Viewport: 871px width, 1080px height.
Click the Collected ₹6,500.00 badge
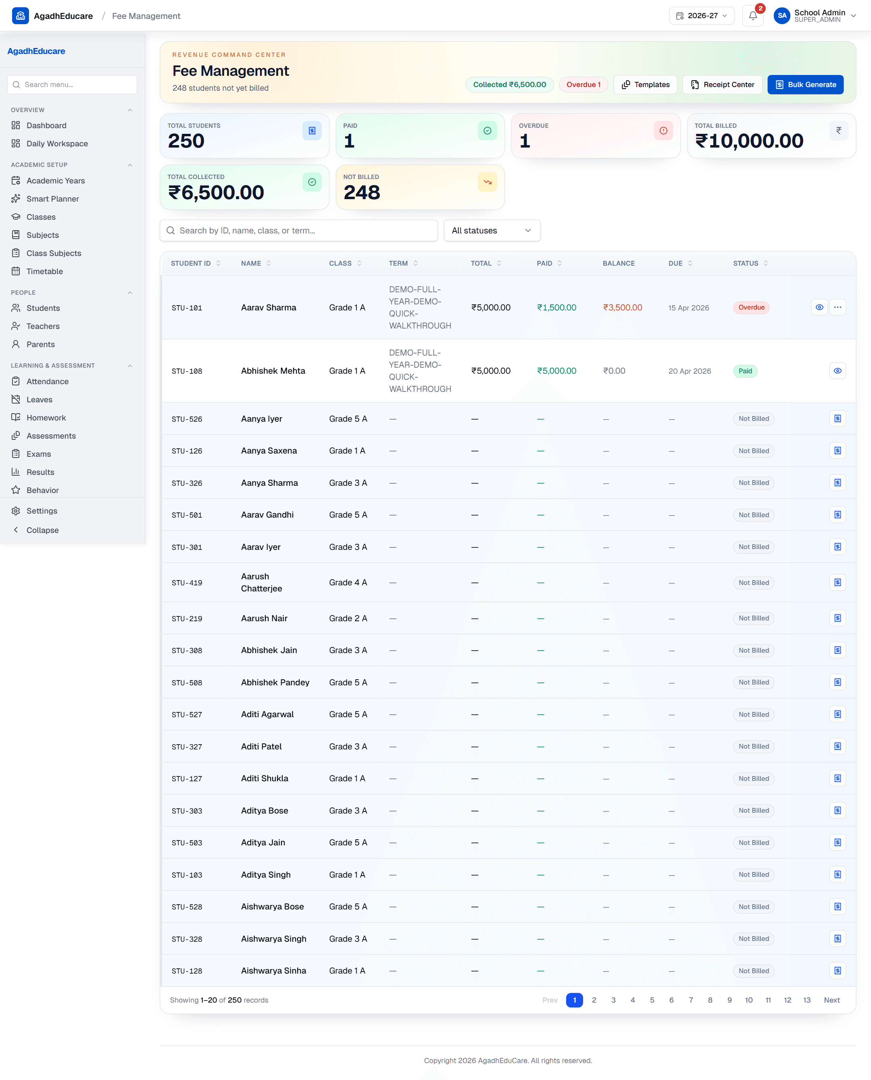[x=509, y=85]
